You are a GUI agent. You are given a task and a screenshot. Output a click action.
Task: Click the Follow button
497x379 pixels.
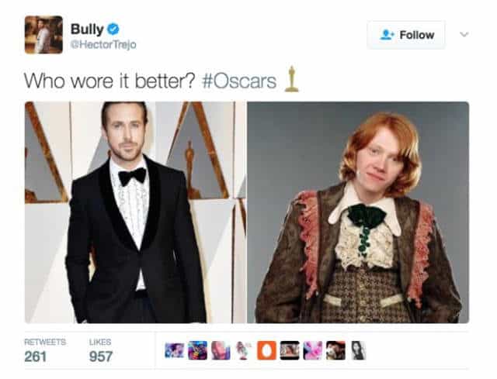click(x=406, y=35)
